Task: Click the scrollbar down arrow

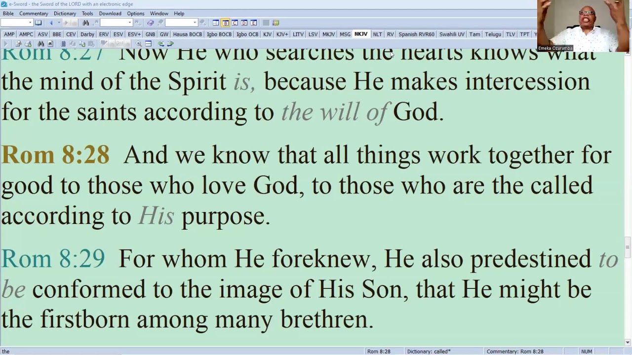Action: click(x=628, y=342)
